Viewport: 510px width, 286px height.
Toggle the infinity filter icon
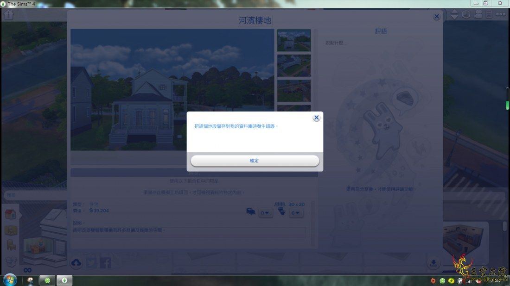click(x=27, y=270)
